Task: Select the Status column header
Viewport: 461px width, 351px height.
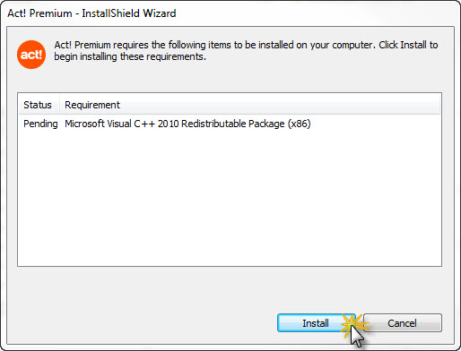Action: (x=38, y=105)
